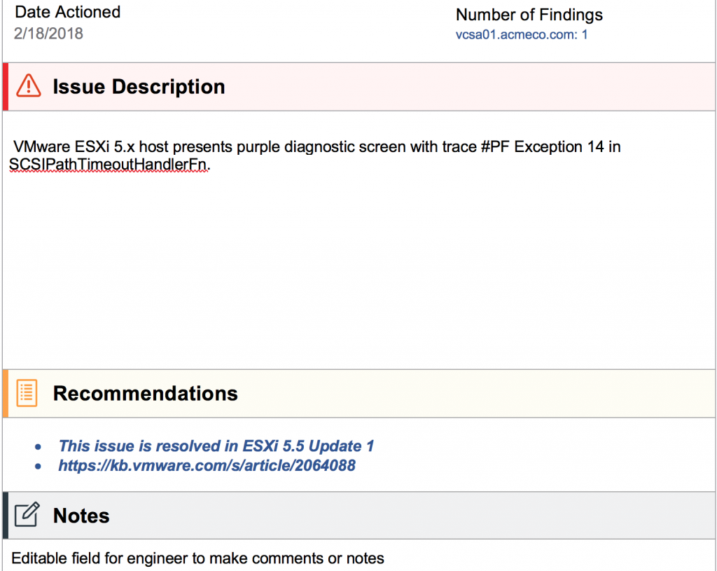The height and width of the screenshot is (571, 717).
Task: Click the Recommendations list document icon
Action: coord(27,393)
